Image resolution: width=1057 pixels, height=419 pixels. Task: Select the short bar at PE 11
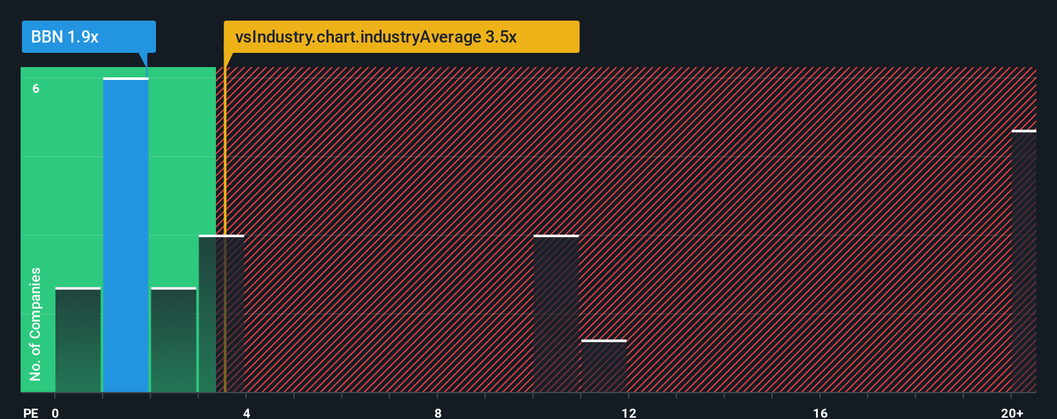click(604, 366)
